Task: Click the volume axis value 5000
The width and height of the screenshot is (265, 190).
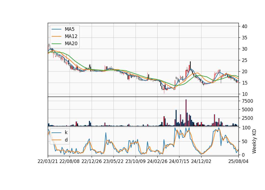Action: [x=248, y=110]
